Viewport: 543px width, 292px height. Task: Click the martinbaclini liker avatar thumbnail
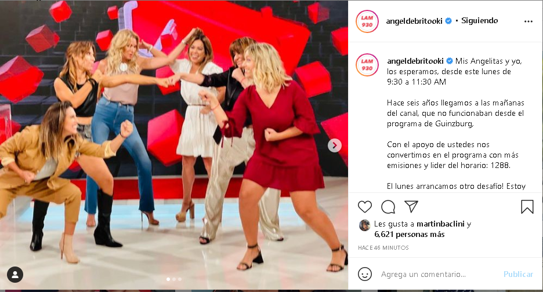click(365, 225)
